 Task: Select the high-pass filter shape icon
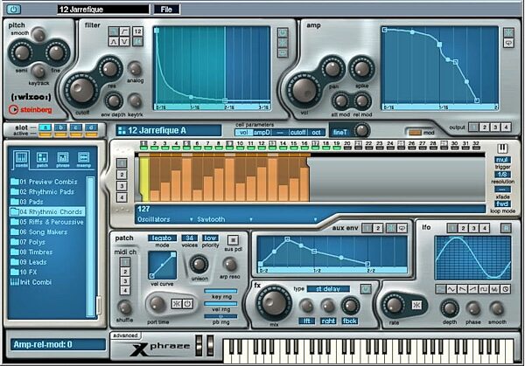(124, 31)
